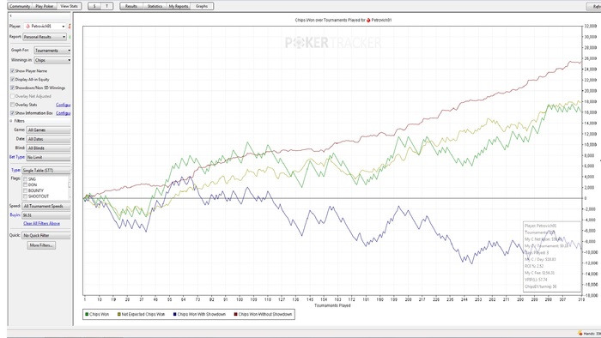Click the Refresh button at top right
The image size is (601, 338).
(x=594, y=7)
